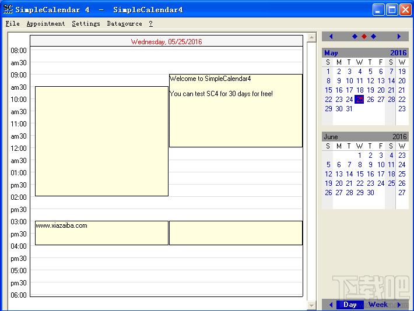
Task: Select the blank appointment right of www.xiazaiba.com
Action: [x=236, y=233]
